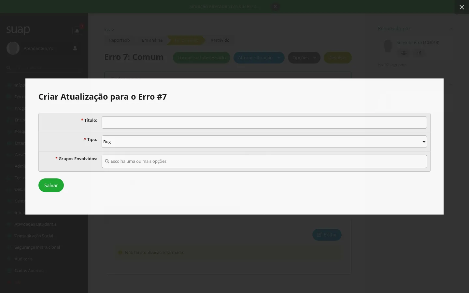469x293 pixels.
Task: Open Dados Abertos in the sidebar
Action: [x=29, y=271]
